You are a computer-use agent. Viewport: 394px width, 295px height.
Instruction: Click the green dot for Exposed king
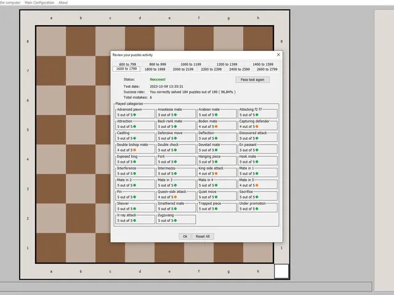[x=135, y=162]
